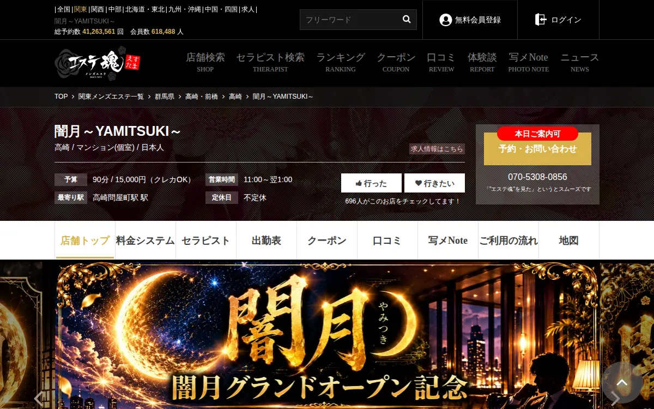Click 高崎・前橋 breadcrumb link
This screenshot has width=654, height=409.
pyautogui.click(x=202, y=97)
